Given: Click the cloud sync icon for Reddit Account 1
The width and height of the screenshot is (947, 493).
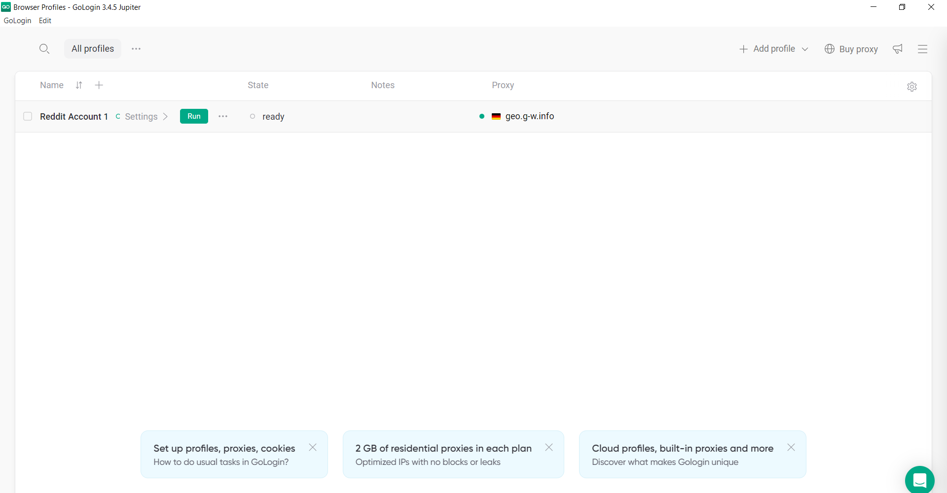Looking at the screenshot, I should click(118, 117).
